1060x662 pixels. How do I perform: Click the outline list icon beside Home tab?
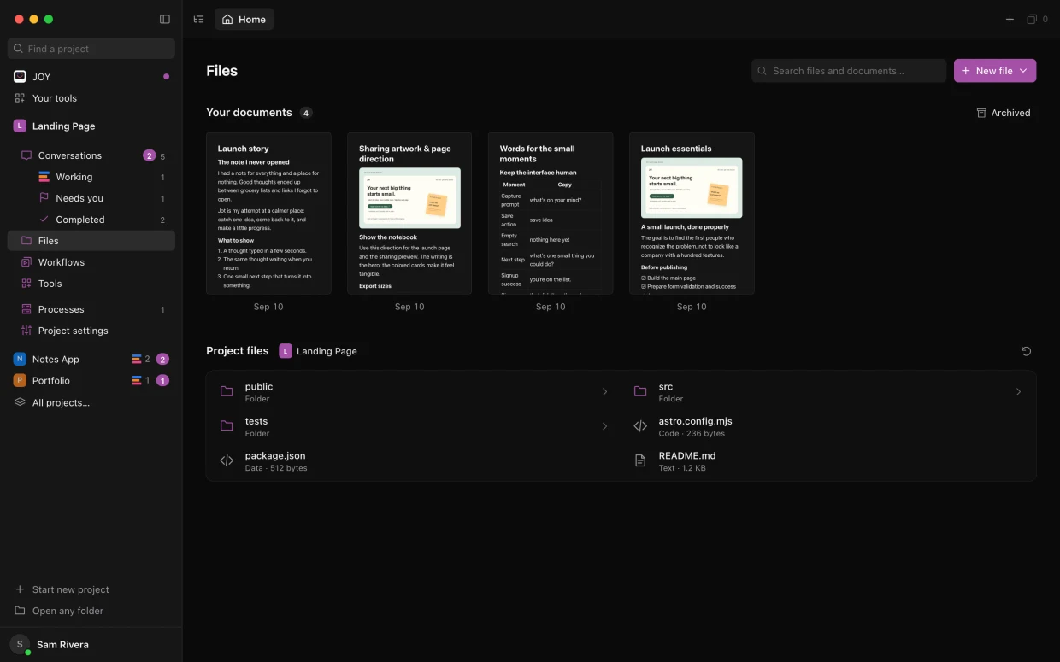tap(198, 19)
